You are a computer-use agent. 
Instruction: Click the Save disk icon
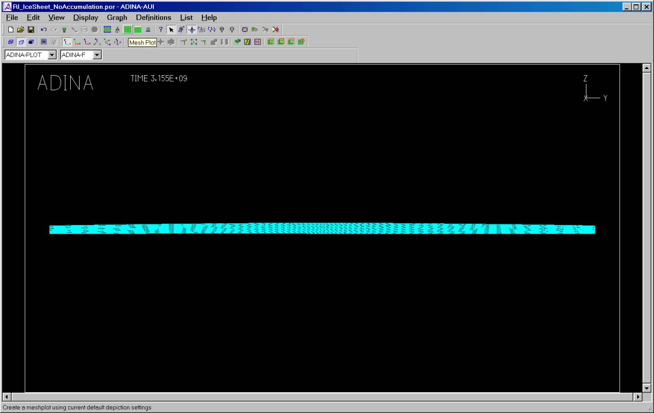click(31, 30)
